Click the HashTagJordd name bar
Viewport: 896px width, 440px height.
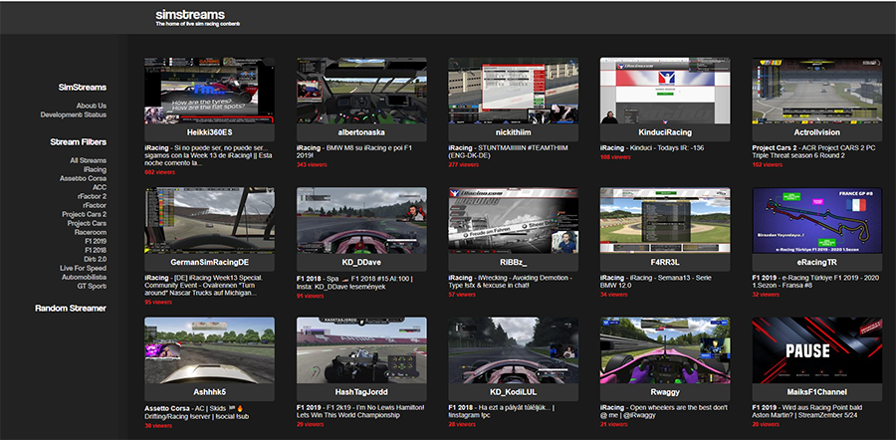coord(361,392)
